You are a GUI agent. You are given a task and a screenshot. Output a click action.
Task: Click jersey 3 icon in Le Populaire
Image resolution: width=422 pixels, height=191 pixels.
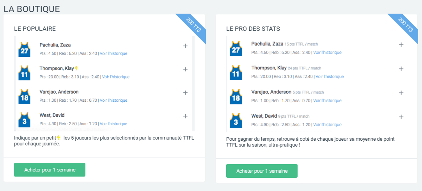click(x=24, y=120)
